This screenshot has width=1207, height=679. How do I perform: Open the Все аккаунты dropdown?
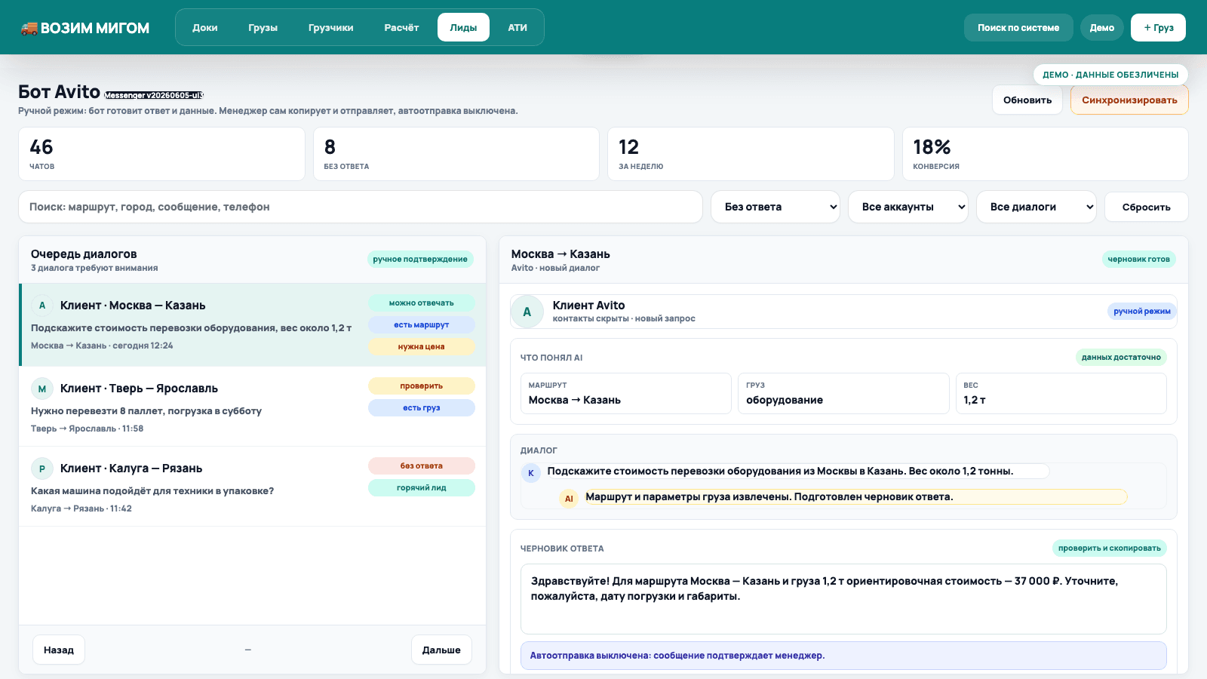tap(908, 207)
